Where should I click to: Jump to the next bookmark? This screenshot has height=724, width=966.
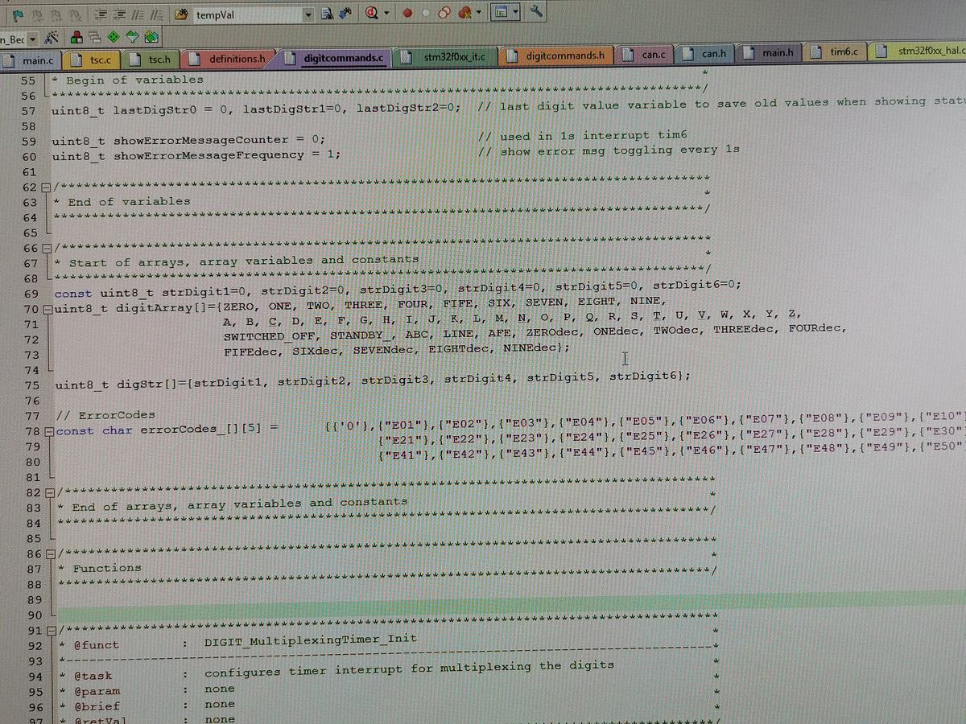(56, 14)
